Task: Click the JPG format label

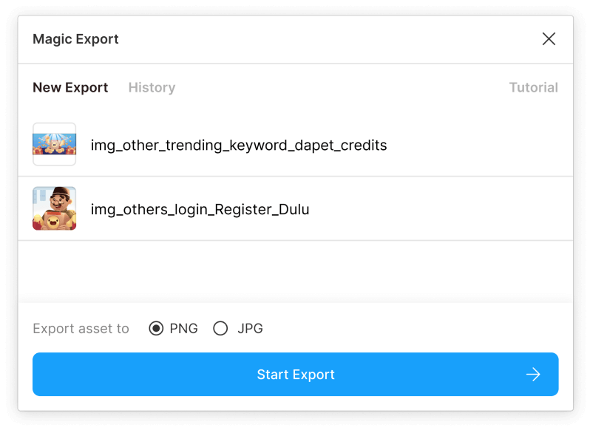Action: [x=250, y=329]
